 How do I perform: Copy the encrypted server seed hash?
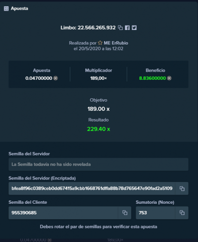click(x=182, y=188)
